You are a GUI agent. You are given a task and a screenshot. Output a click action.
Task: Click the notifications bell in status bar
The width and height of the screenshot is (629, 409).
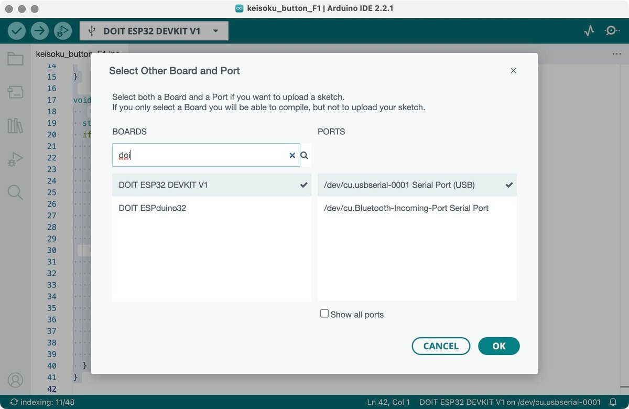click(612, 402)
